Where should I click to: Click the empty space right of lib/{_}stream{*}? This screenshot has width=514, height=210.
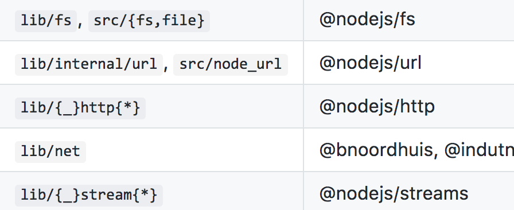pos(233,191)
